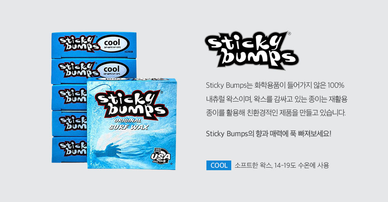This screenshot has height=202, width=388.
Task: Click the registered trademark symbol by the logo
Action: [x=289, y=34]
